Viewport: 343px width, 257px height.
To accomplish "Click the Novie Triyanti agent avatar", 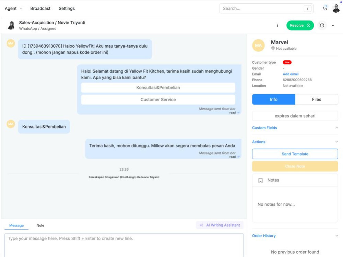I will pos(11,25).
